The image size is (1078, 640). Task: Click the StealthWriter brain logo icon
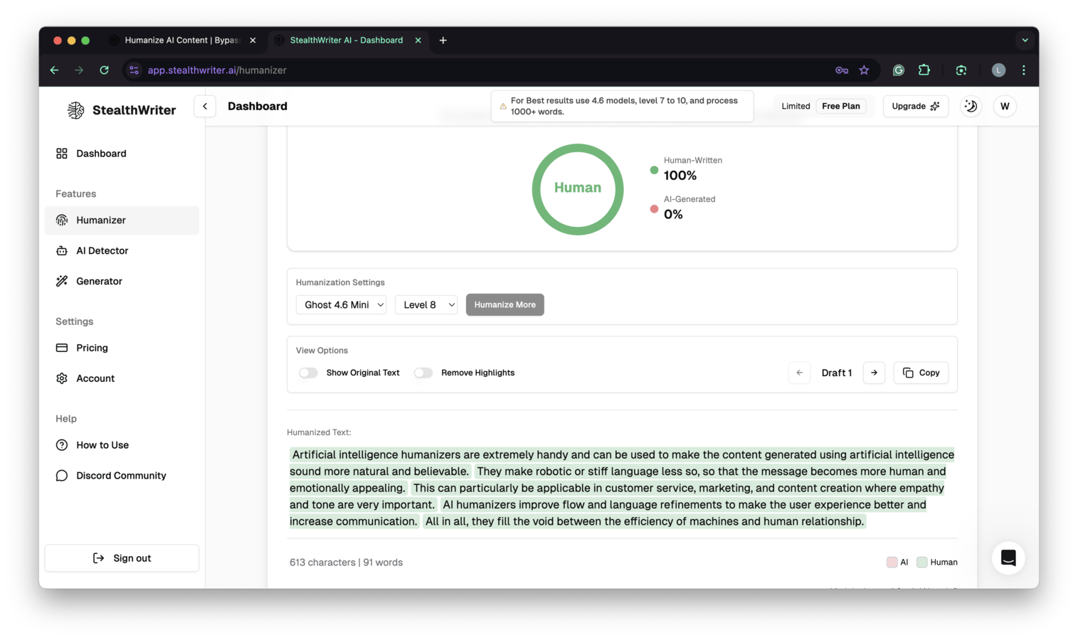point(75,110)
